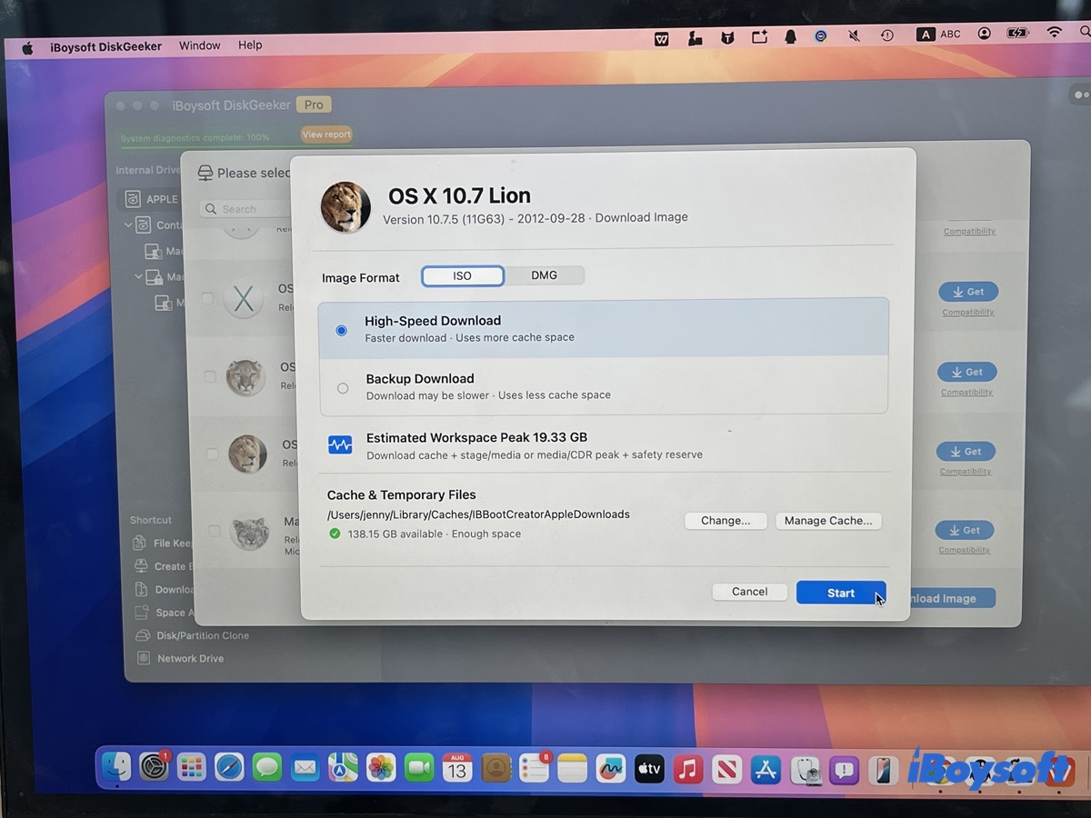Screen dimensions: 1091x818
Task: Open News from the Dock
Action: pos(727,770)
